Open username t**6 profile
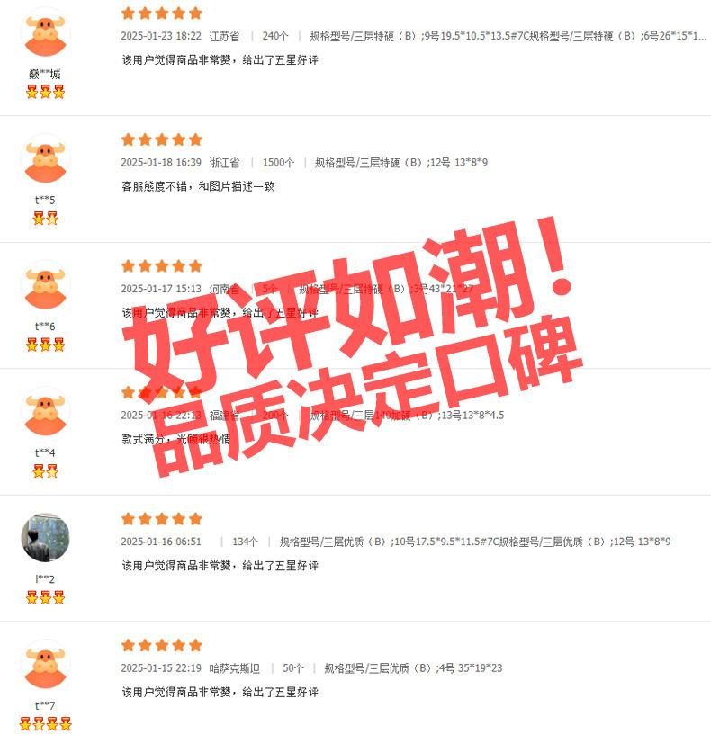The image size is (711, 734). click(45, 327)
